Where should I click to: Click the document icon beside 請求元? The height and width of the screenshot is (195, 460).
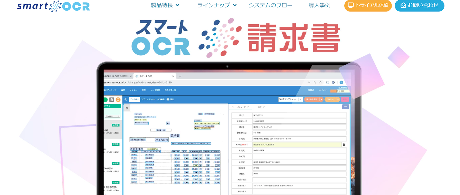344,145
